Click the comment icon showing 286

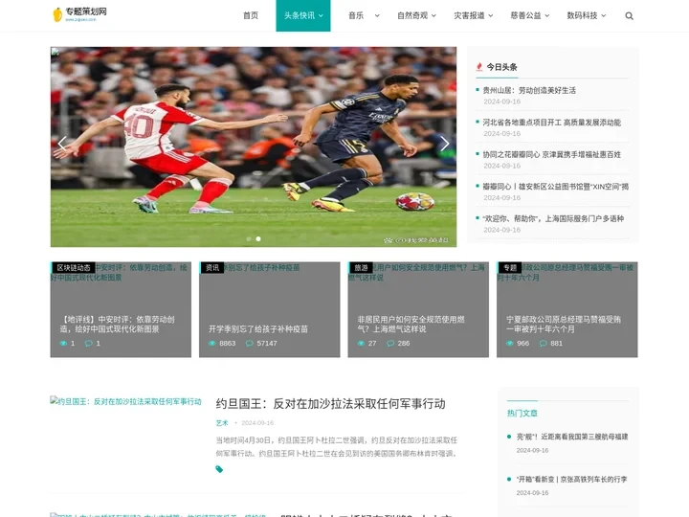390,344
